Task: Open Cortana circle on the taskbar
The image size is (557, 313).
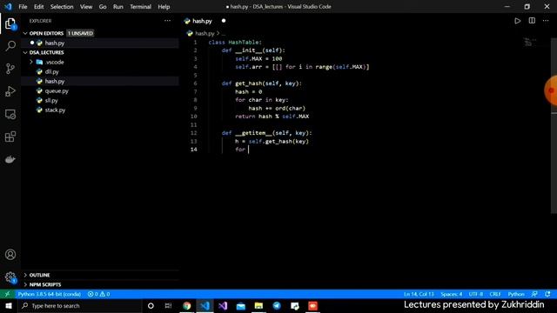Action: click(x=151, y=305)
